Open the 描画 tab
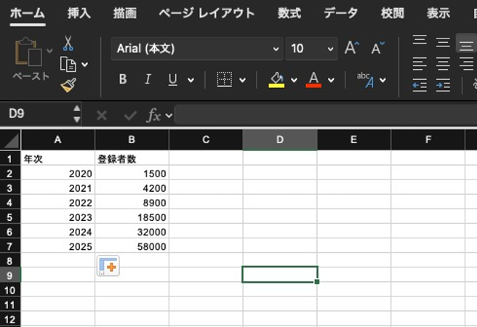This screenshot has width=477, height=327. [x=125, y=13]
